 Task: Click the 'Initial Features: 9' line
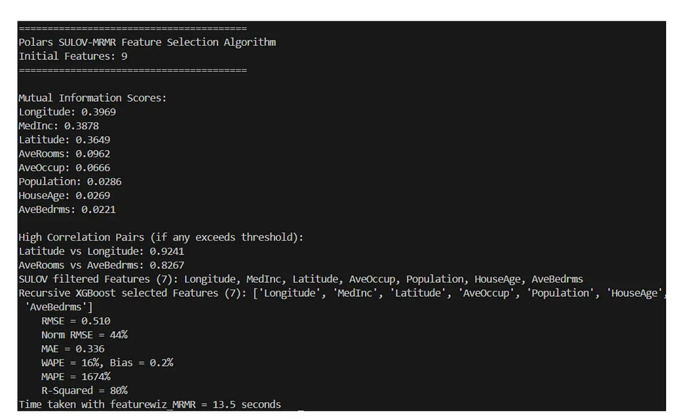(73, 56)
